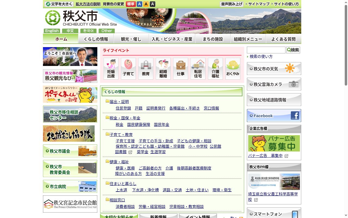Open the 市立病院 banner
Image resolution: width=348 pixels, height=218 pixels.
pyautogui.click(x=70, y=186)
